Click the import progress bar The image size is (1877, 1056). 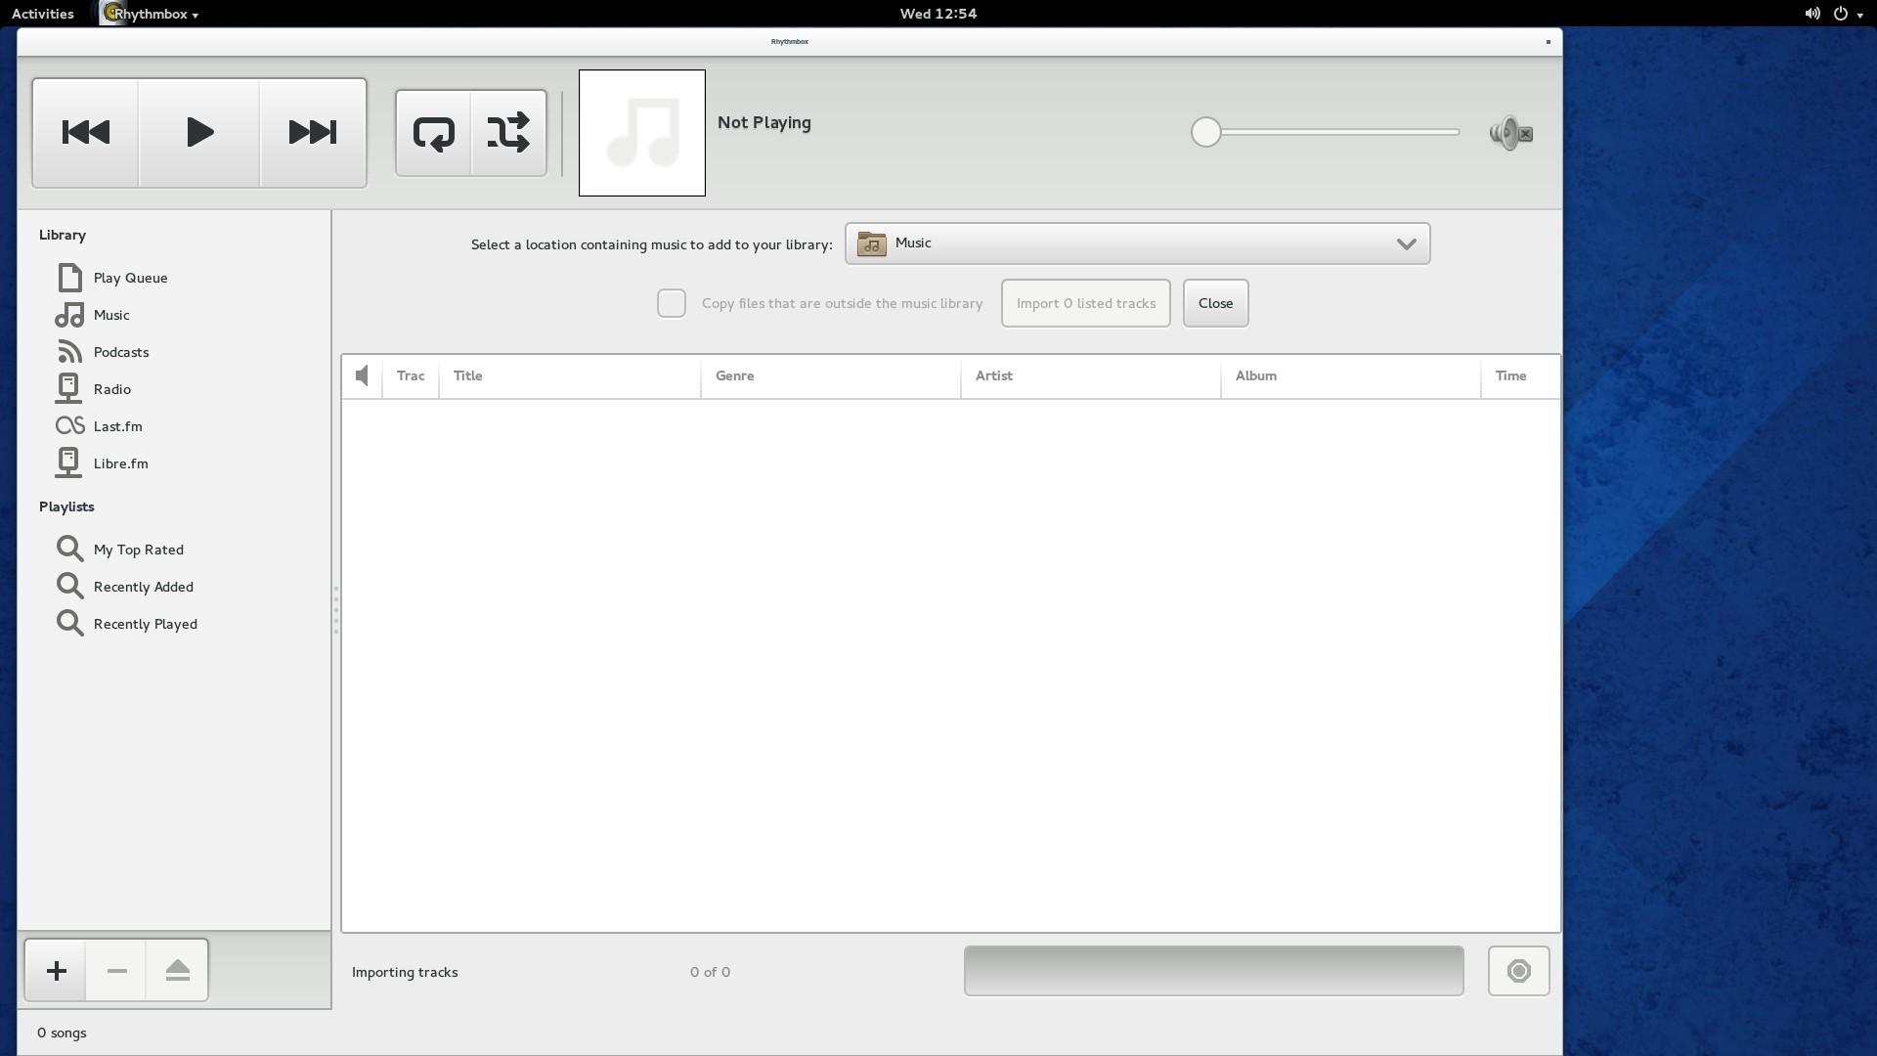coord(1213,971)
